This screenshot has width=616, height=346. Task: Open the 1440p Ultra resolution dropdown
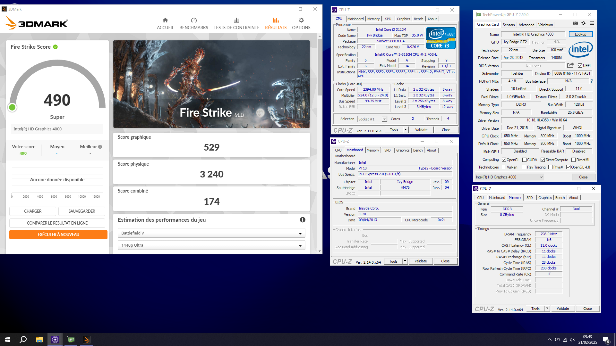point(211,245)
